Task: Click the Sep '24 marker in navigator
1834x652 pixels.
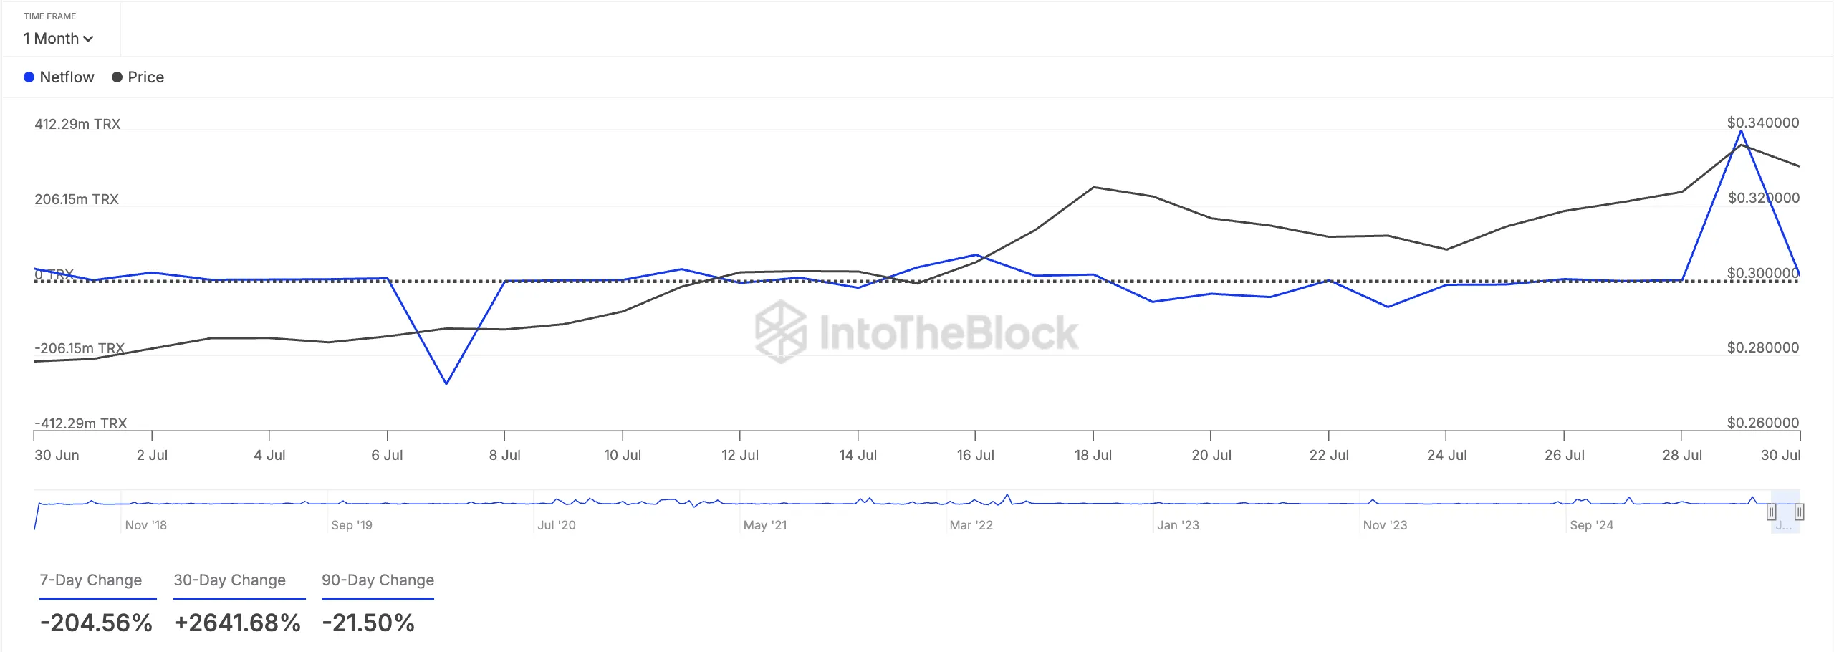Action: coord(1591,525)
